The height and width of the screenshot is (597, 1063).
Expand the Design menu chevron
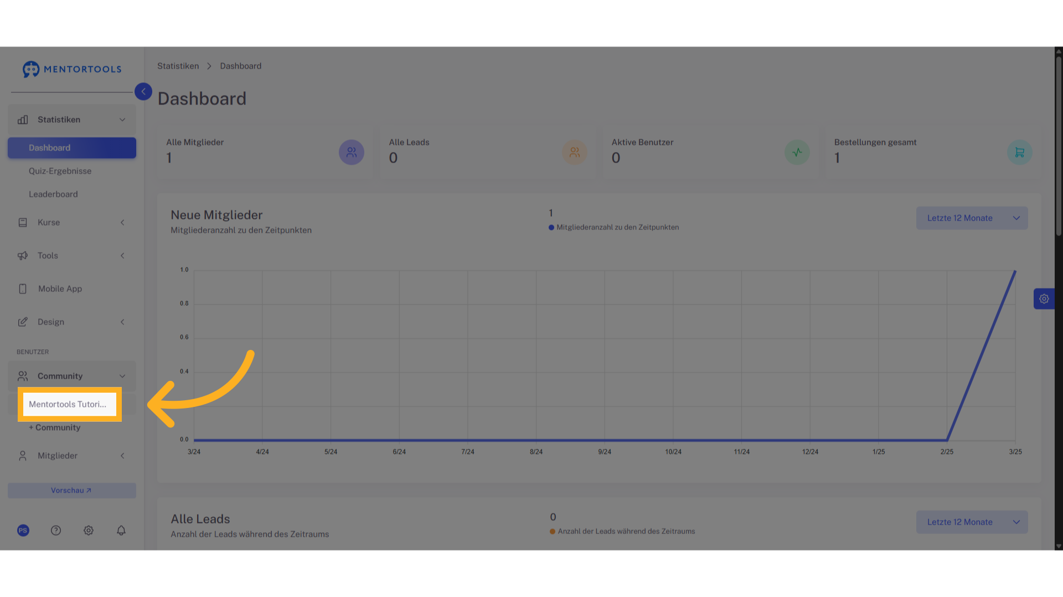coord(122,322)
